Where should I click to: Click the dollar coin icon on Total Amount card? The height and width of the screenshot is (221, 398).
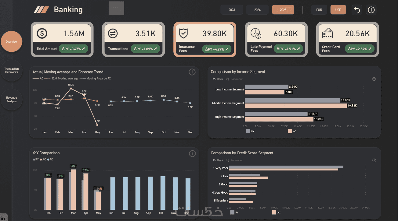[42, 33]
